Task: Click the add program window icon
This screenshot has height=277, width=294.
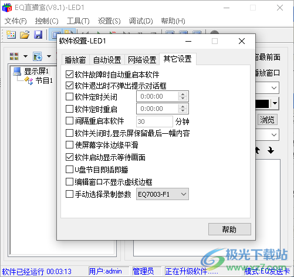Action: coord(38,56)
